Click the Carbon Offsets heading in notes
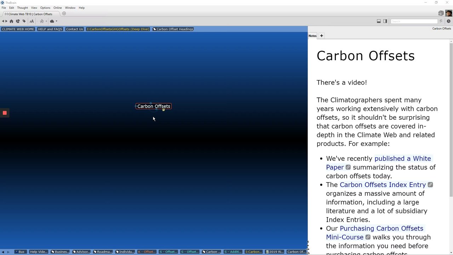This screenshot has height=255, width=453. click(x=366, y=56)
